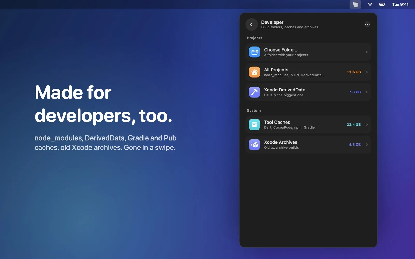Click the orange All Projects home icon
This screenshot has height=259, width=415.
click(x=254, y=72)
